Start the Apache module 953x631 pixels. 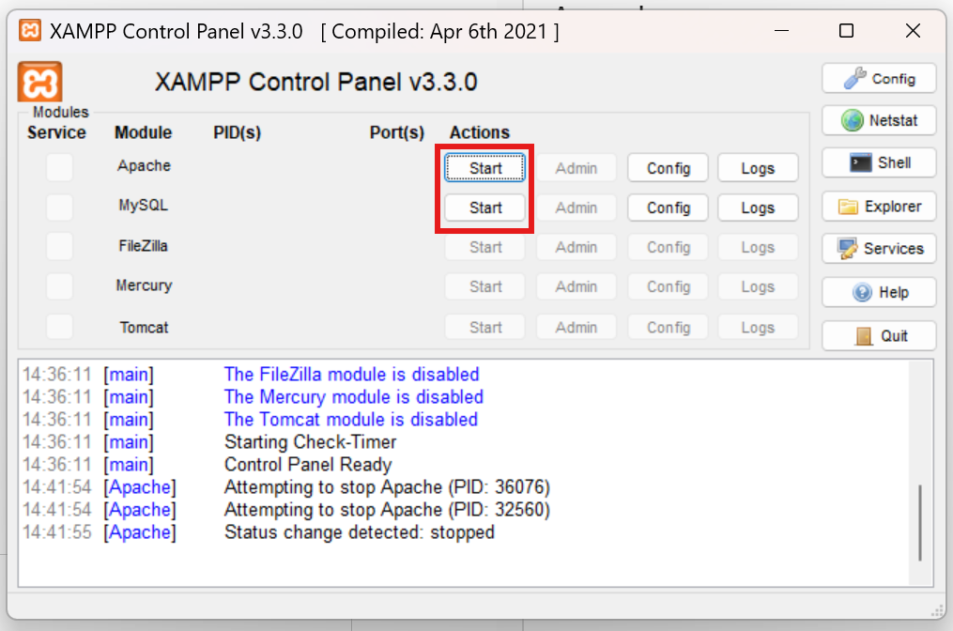point(485,168)
